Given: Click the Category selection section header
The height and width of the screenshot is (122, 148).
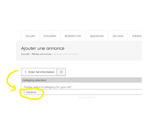Looking at the screenshot, I should tap(81, 80).
